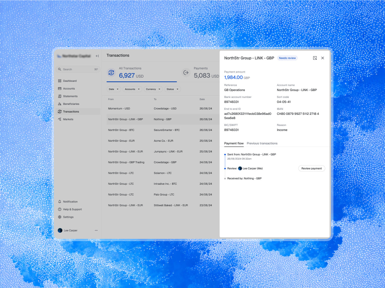Click the Date column header

click(x=202, y=99)
